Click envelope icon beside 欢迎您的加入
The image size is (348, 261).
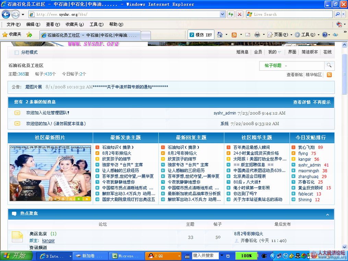(x=17, y=123)
